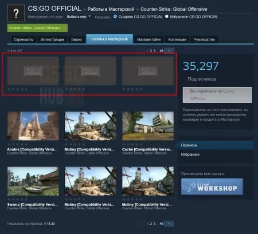This screenshot has height=234, width=258.
Task: Click game subtitle under the Cache title
Action: [144, 153]
